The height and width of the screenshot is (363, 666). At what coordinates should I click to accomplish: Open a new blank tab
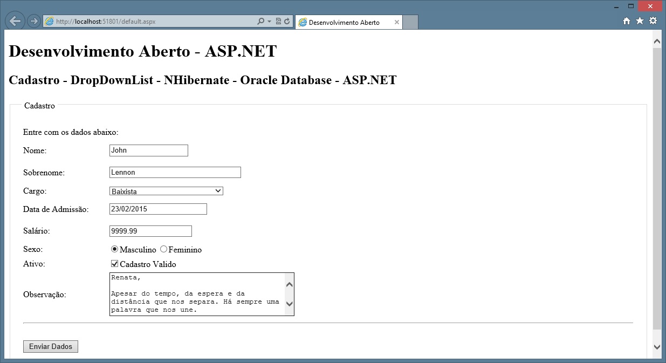[x=410, y=23]
